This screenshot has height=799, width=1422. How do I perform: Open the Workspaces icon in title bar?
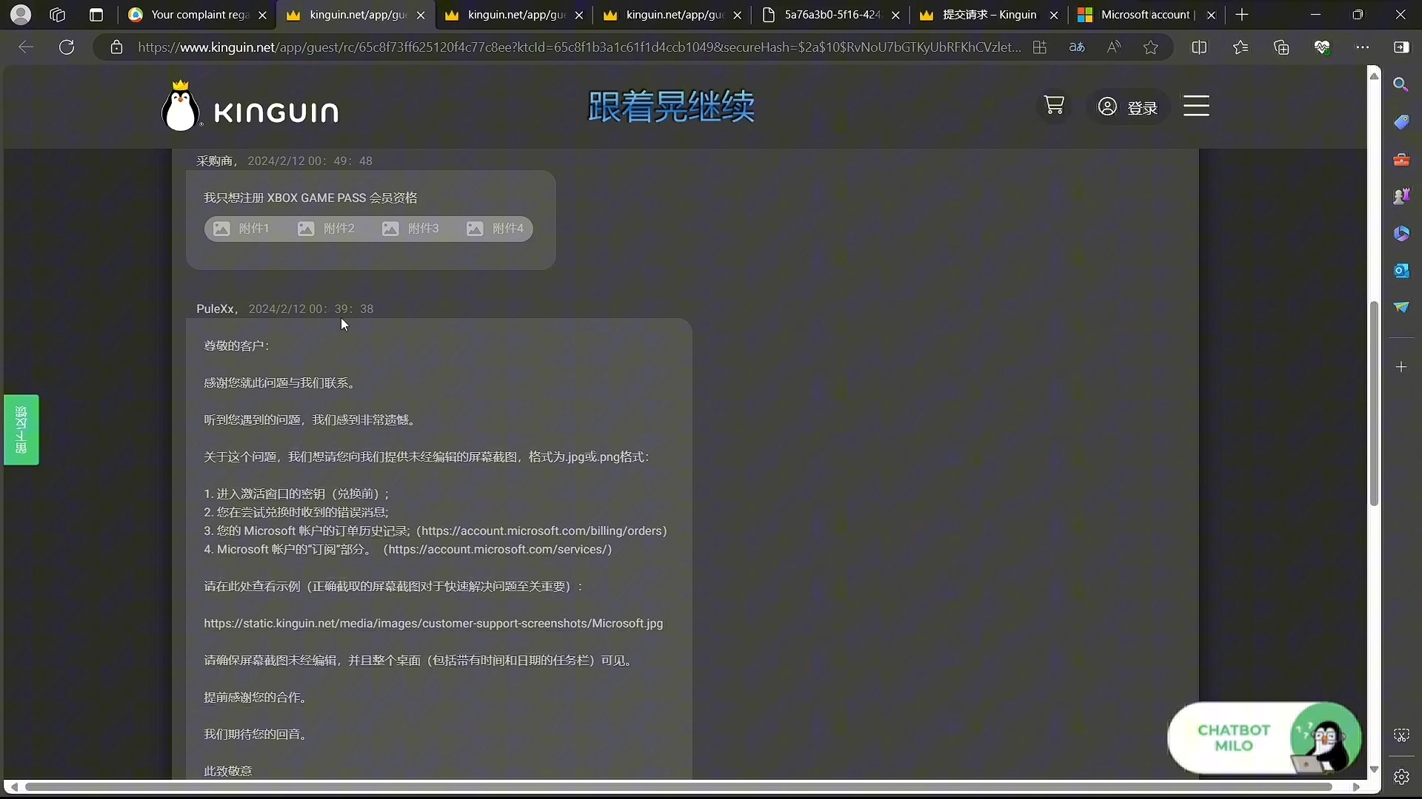tap(57, 15)
